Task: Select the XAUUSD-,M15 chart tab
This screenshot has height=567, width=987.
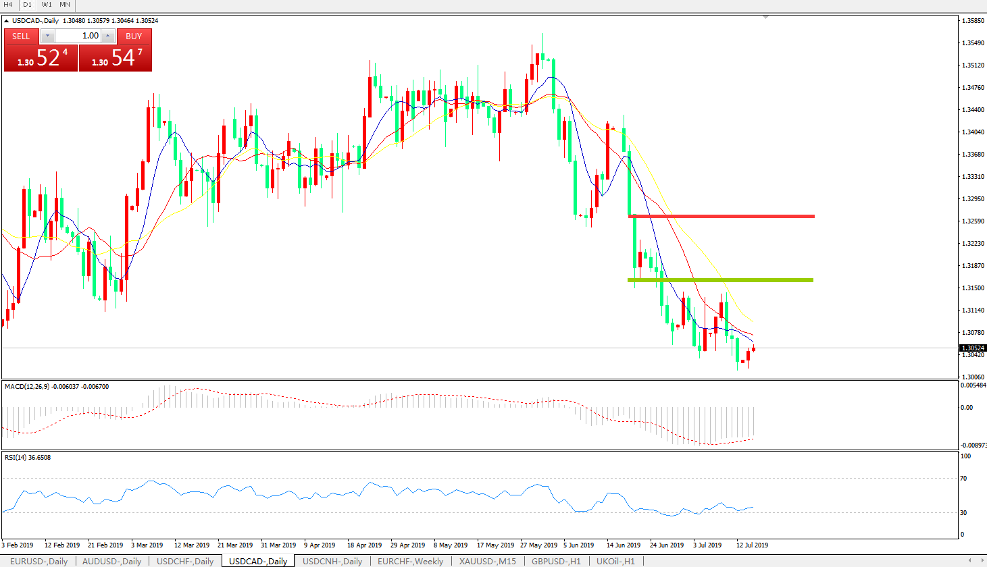Action: tap(487, 561)
